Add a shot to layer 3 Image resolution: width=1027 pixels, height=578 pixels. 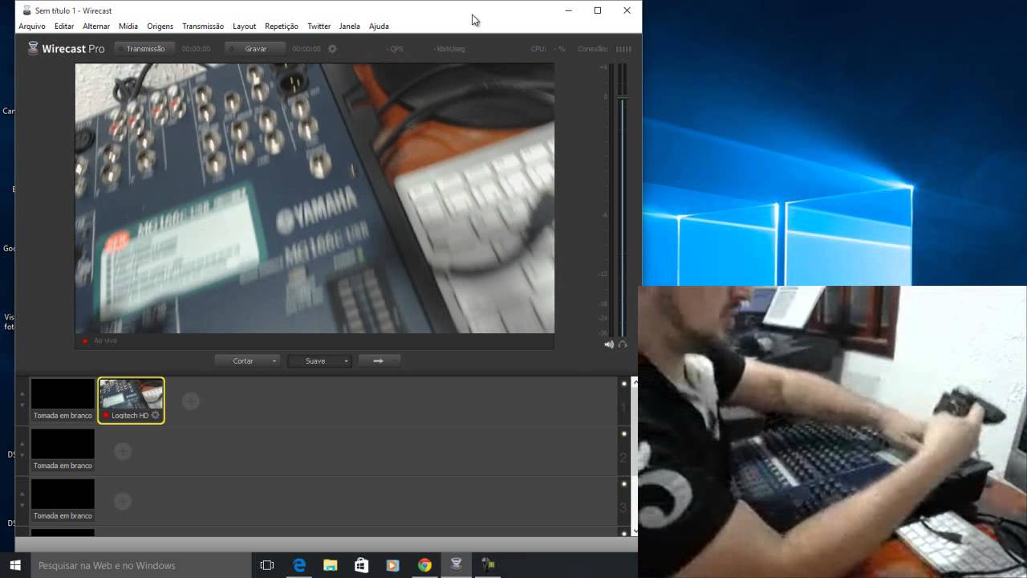(x=122, y=501)
